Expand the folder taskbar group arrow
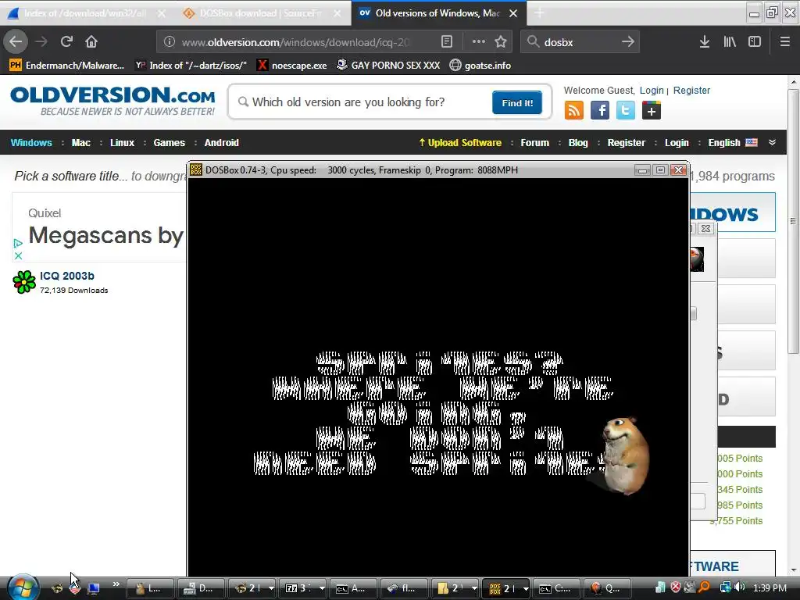Image resolution: width=800 pixels, height=600 pixels. pos(474,588)
